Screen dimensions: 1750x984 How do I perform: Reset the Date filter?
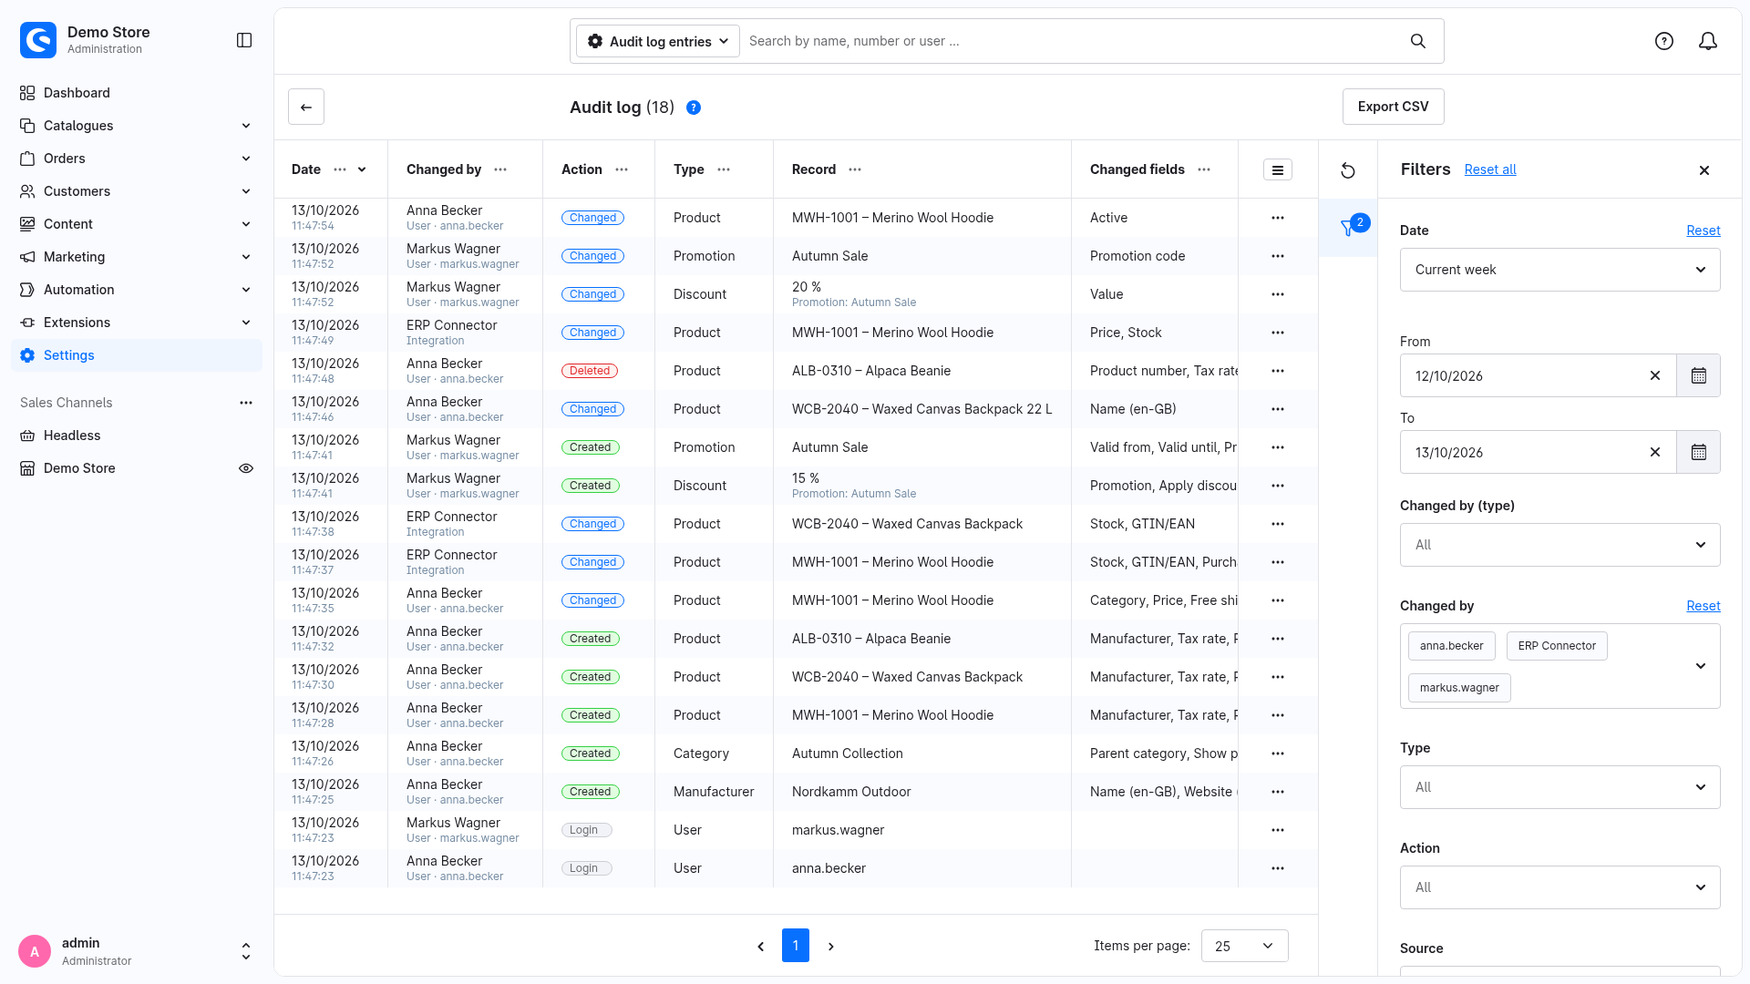(x=1703, y=231)
